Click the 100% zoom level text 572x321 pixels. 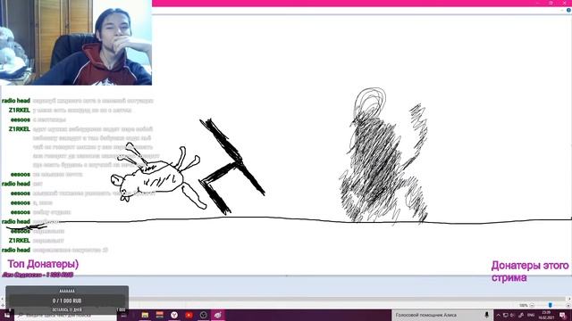pos(524,305)
